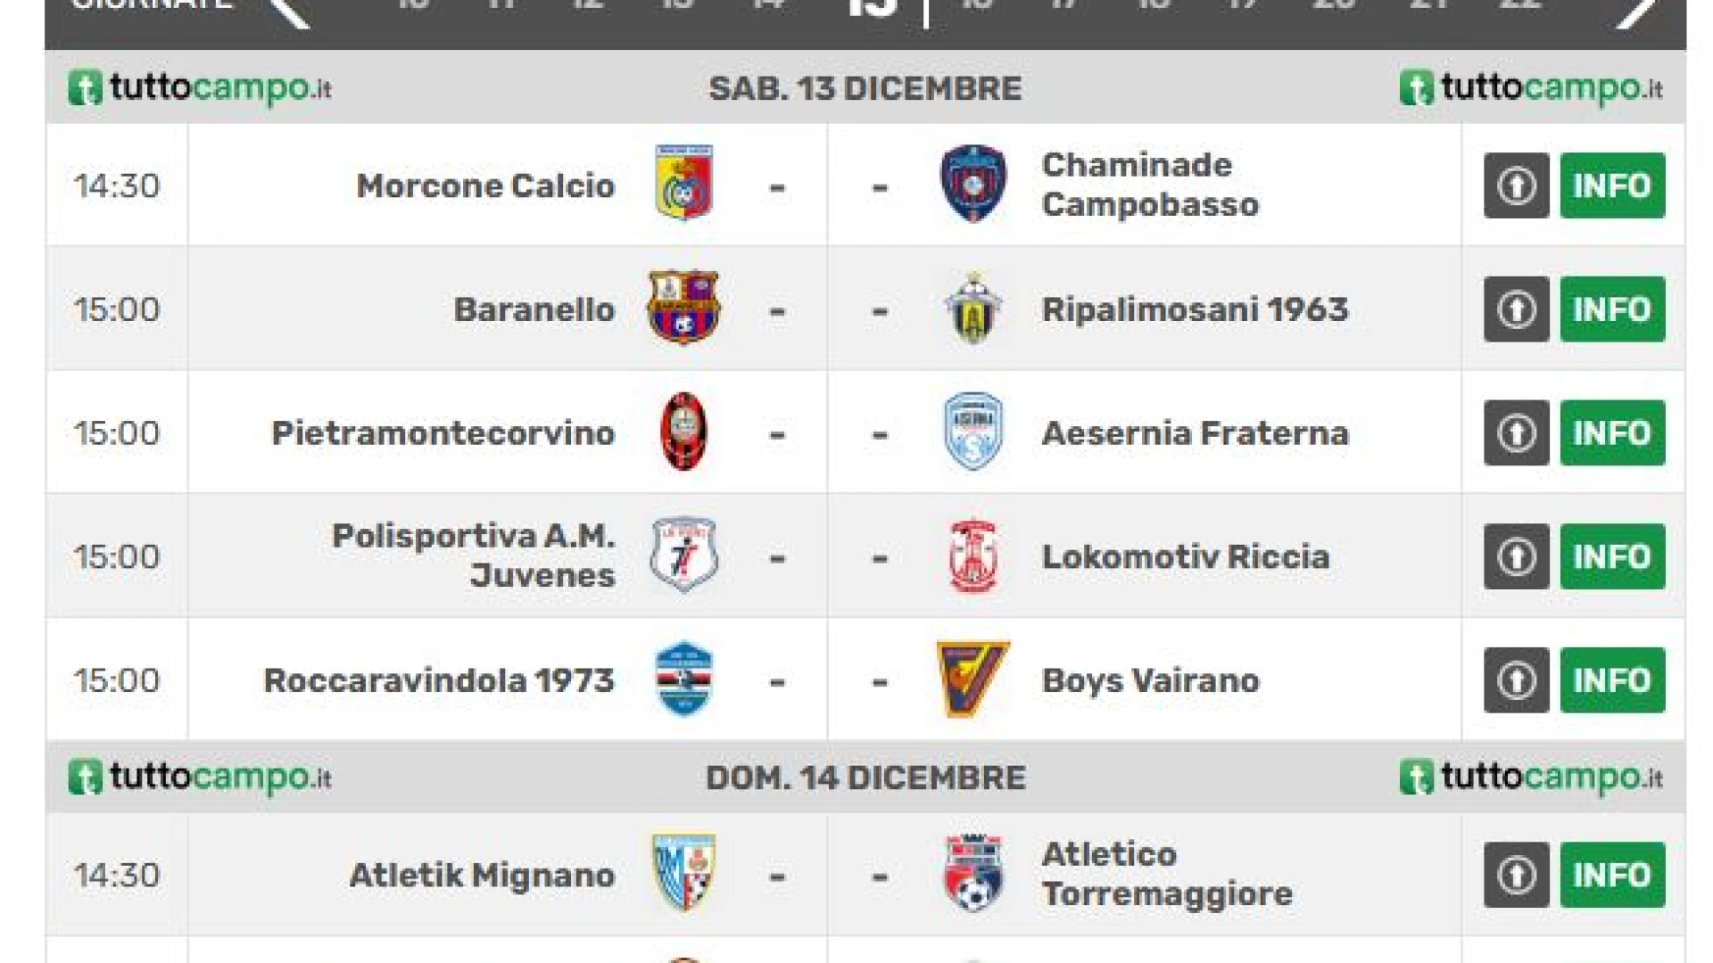Open Atletico Torremaggiore team page
This screenshot has height=963, width=1713.
coord(1166,874)
